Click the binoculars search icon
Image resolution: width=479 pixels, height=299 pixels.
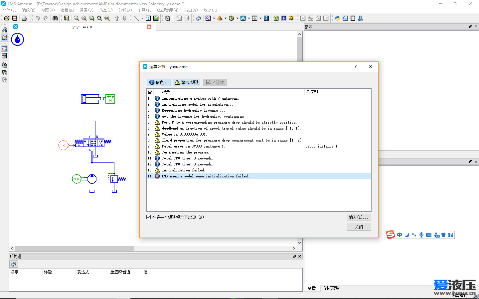pos(55,18)
